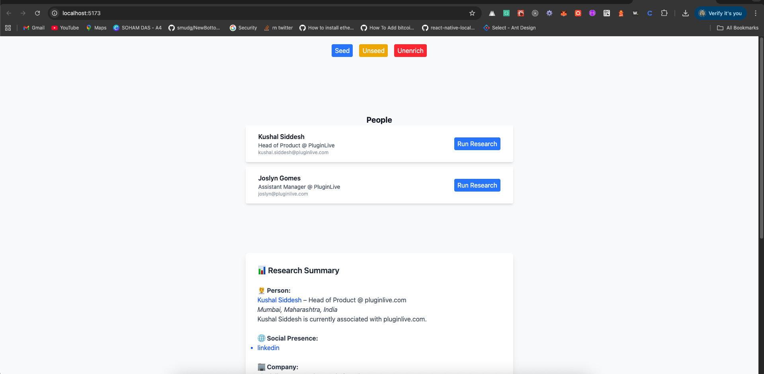Open the MetaMask fox extension

tap(564, 13)
